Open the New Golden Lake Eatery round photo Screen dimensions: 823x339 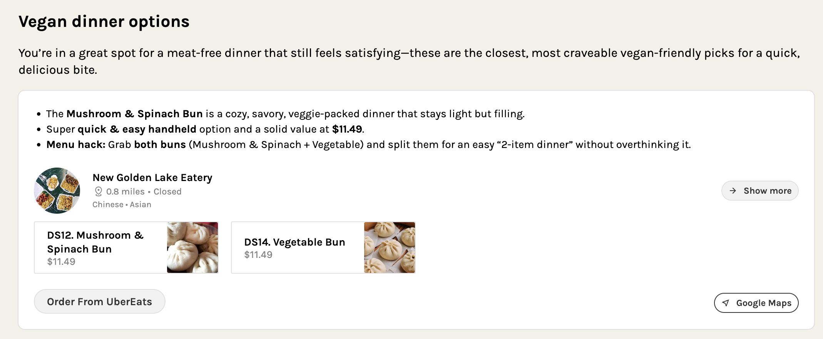click(x=57, y=191)
